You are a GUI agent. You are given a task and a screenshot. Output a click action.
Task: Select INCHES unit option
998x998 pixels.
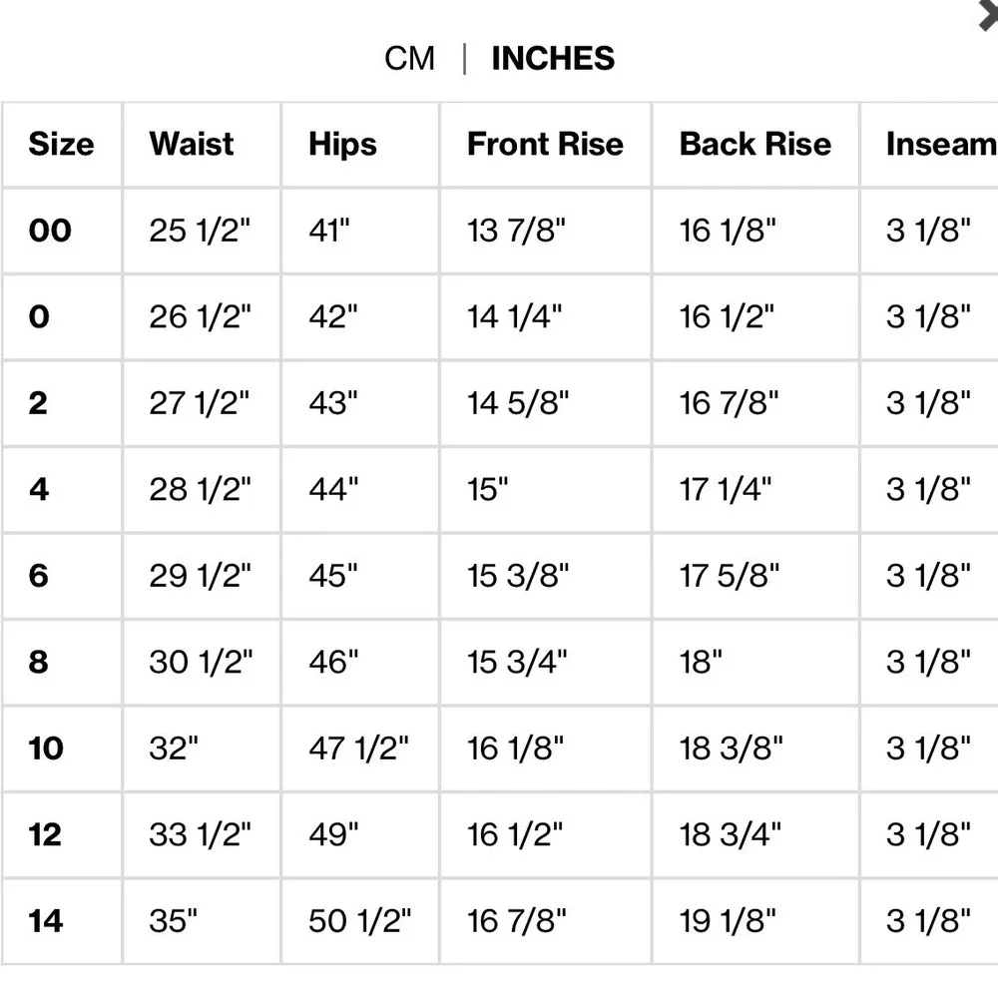[553, 59]
